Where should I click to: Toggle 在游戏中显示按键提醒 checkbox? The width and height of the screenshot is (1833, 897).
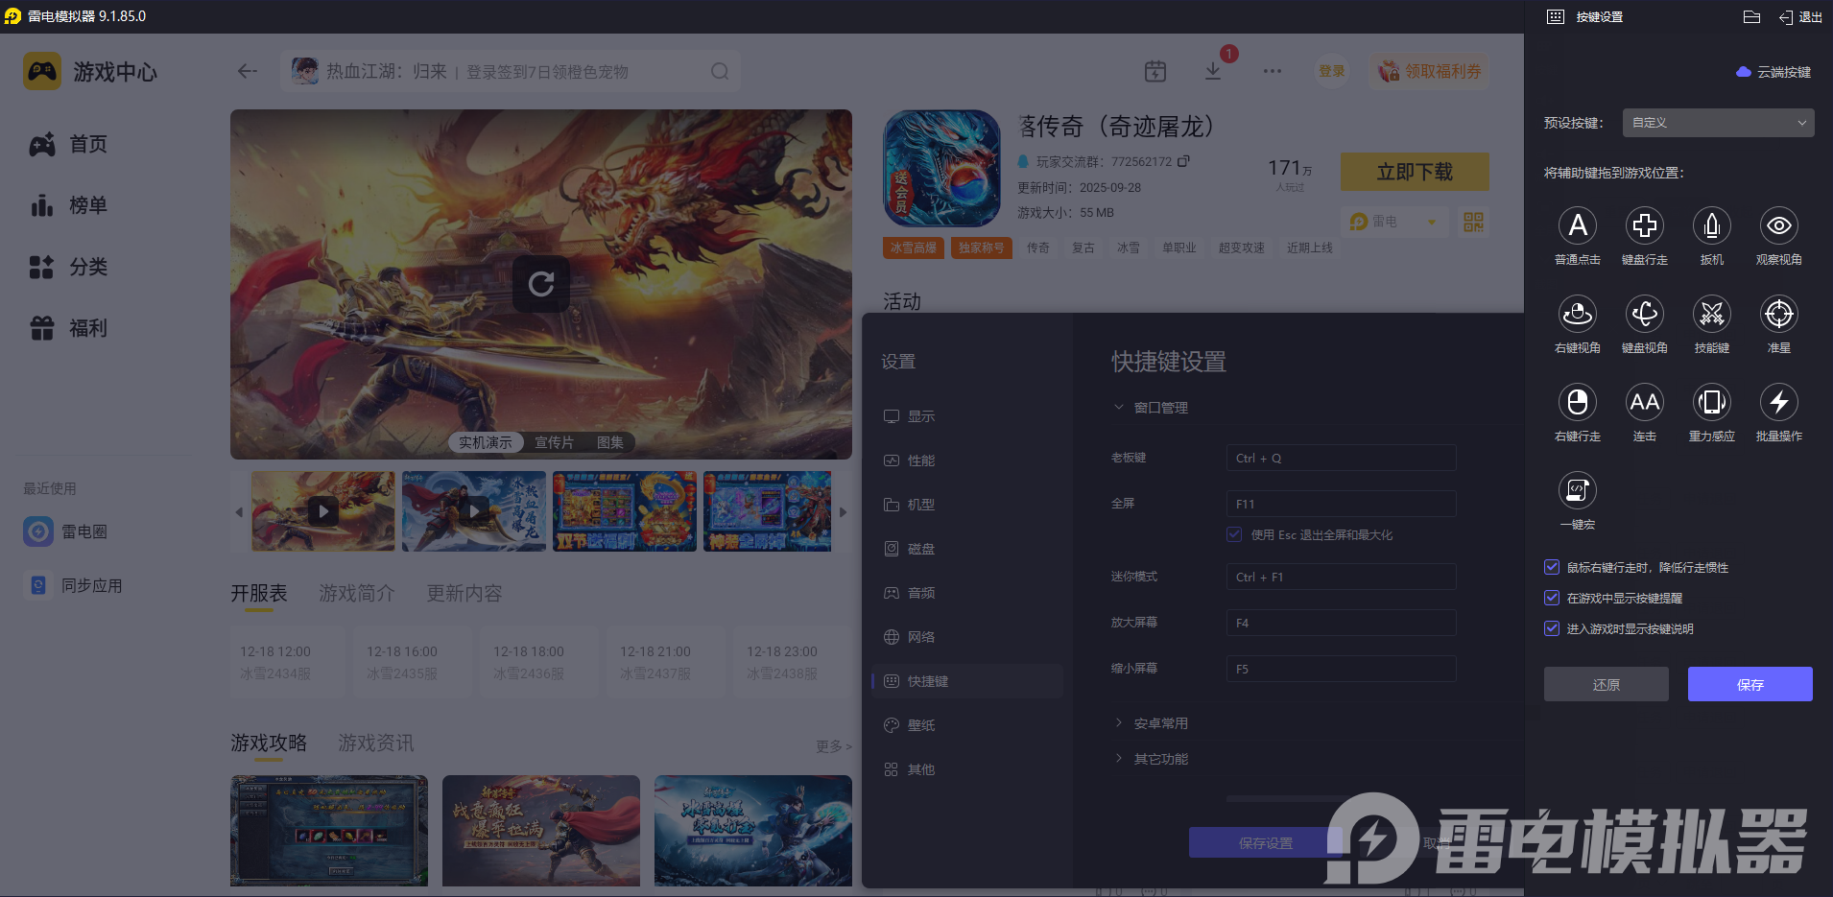point(1552,598)
